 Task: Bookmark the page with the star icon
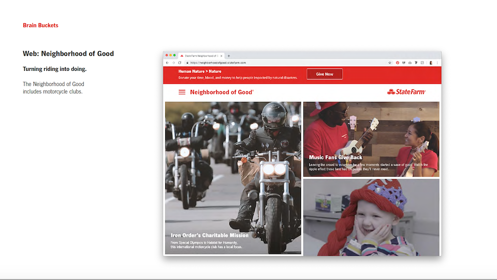point(390,63)
